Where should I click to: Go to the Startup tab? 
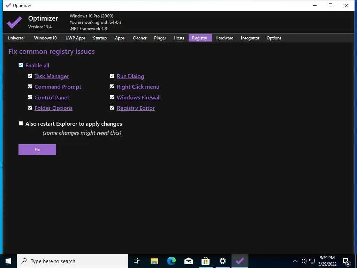tap(100, 38)
